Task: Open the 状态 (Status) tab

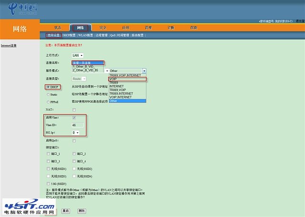Action: [58, 28]
